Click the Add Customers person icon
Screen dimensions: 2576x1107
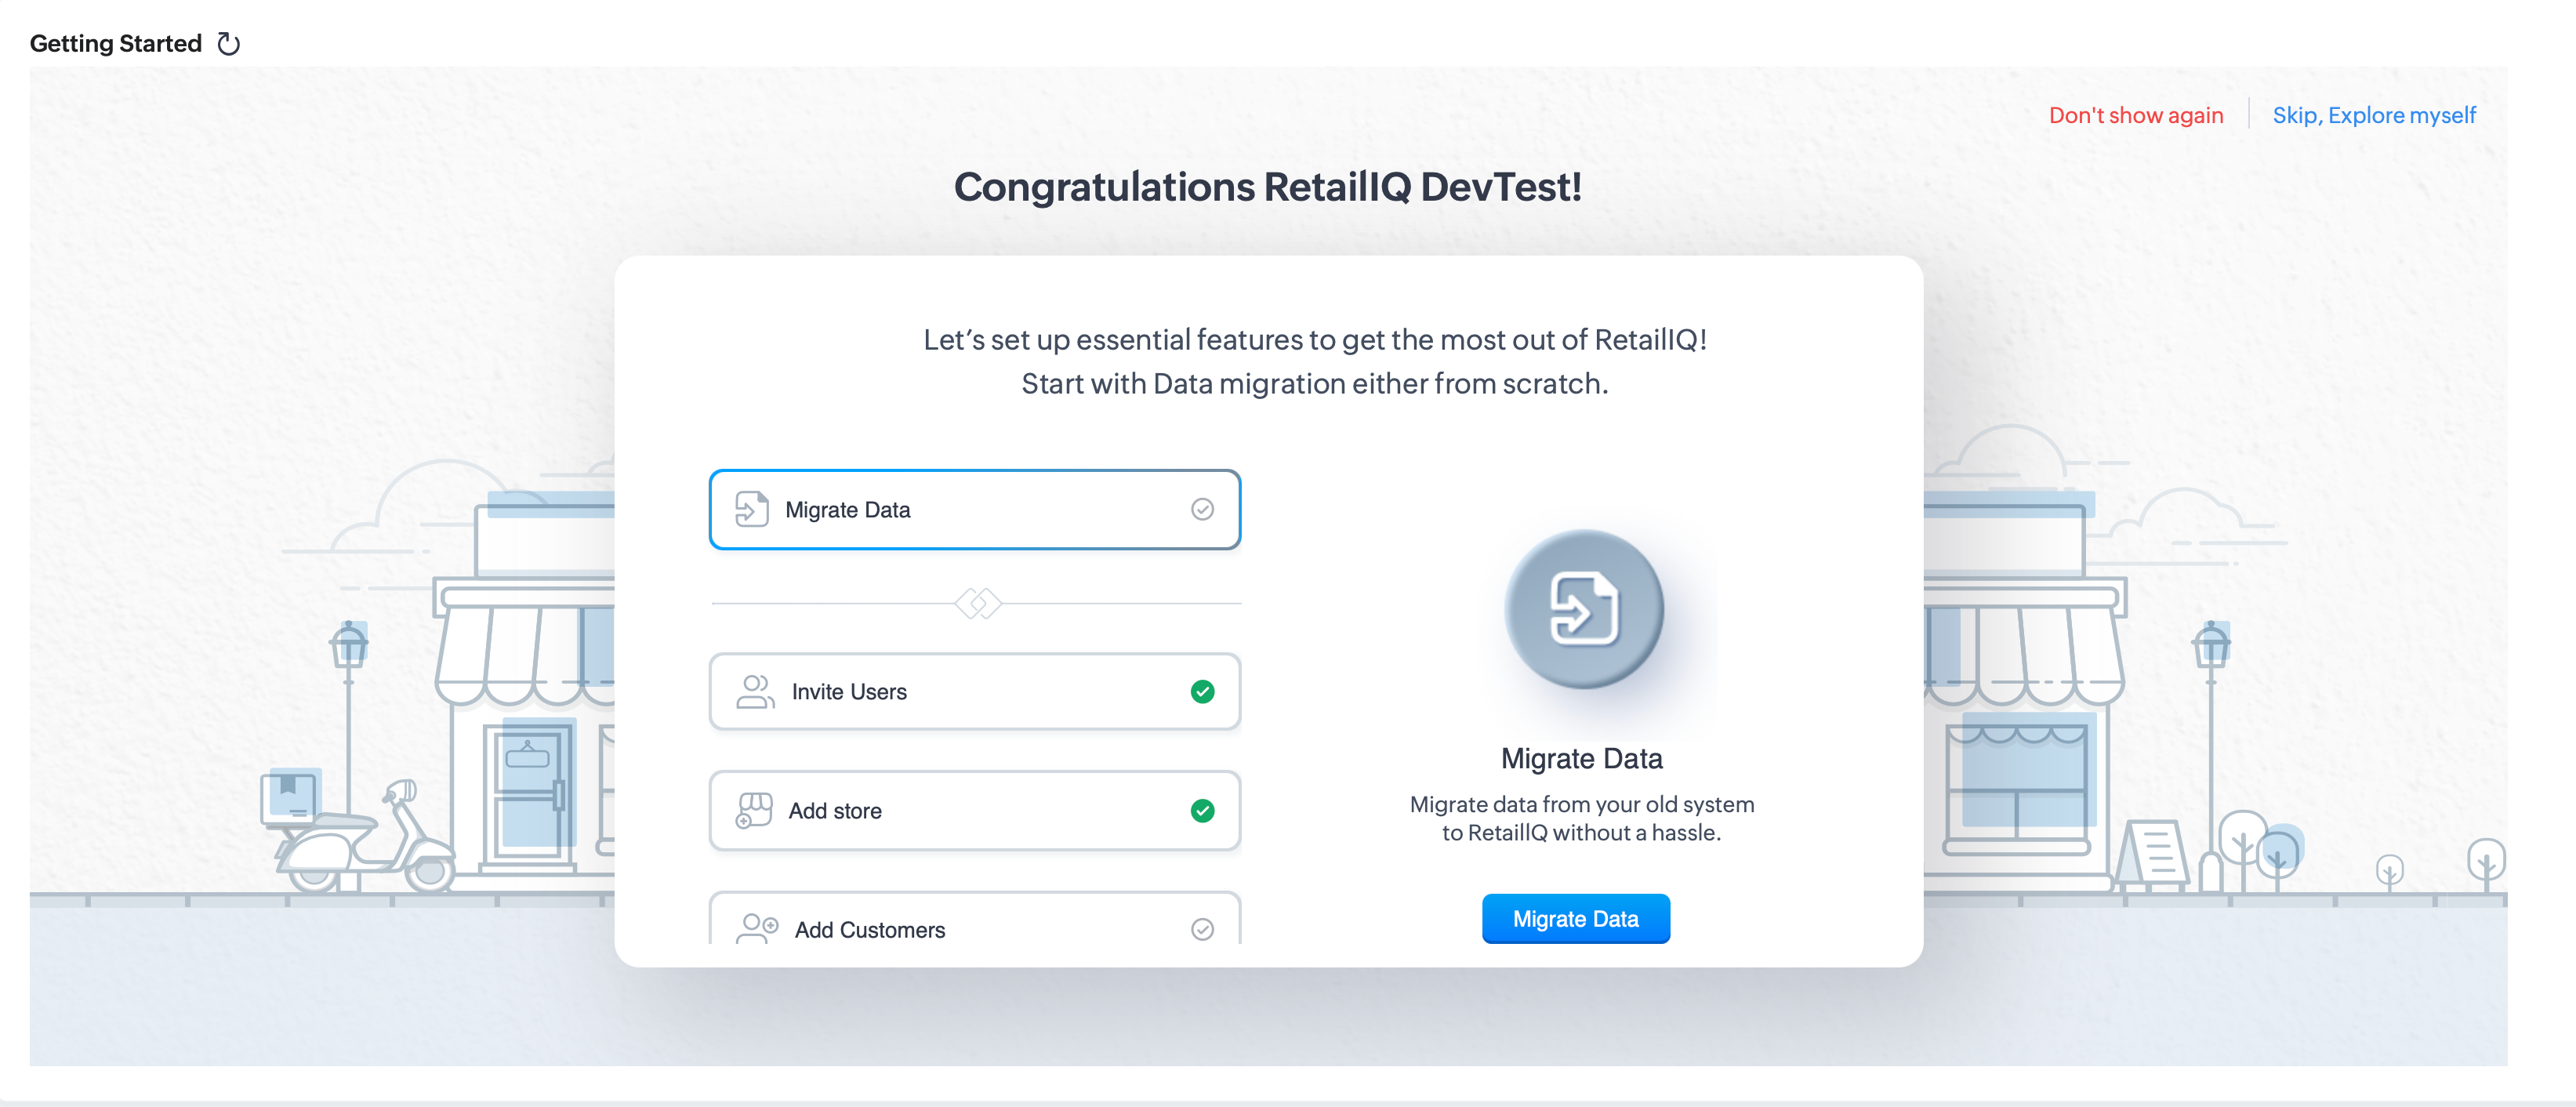coord(757,929)
